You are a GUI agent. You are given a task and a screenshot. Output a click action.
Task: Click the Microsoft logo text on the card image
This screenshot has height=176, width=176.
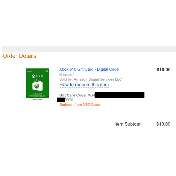pos(30,71)
